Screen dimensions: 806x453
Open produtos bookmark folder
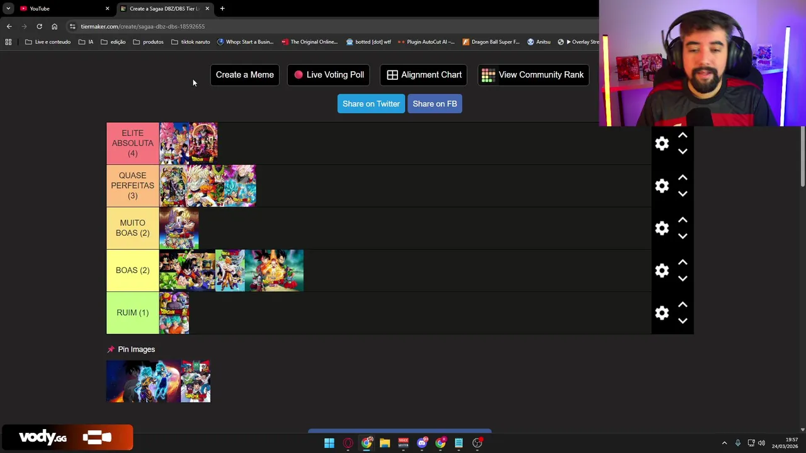point(148,42)
